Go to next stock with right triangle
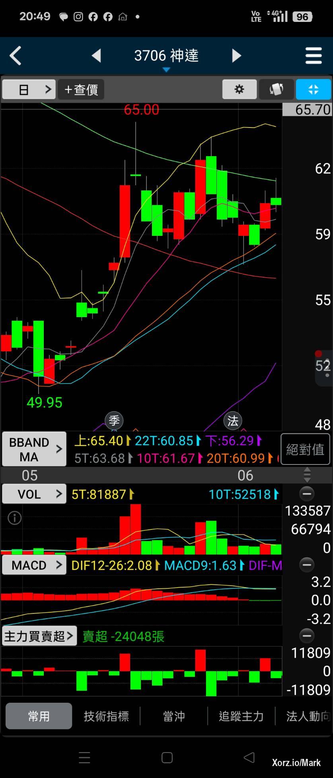The image size is (333, 778). (236, 56)
